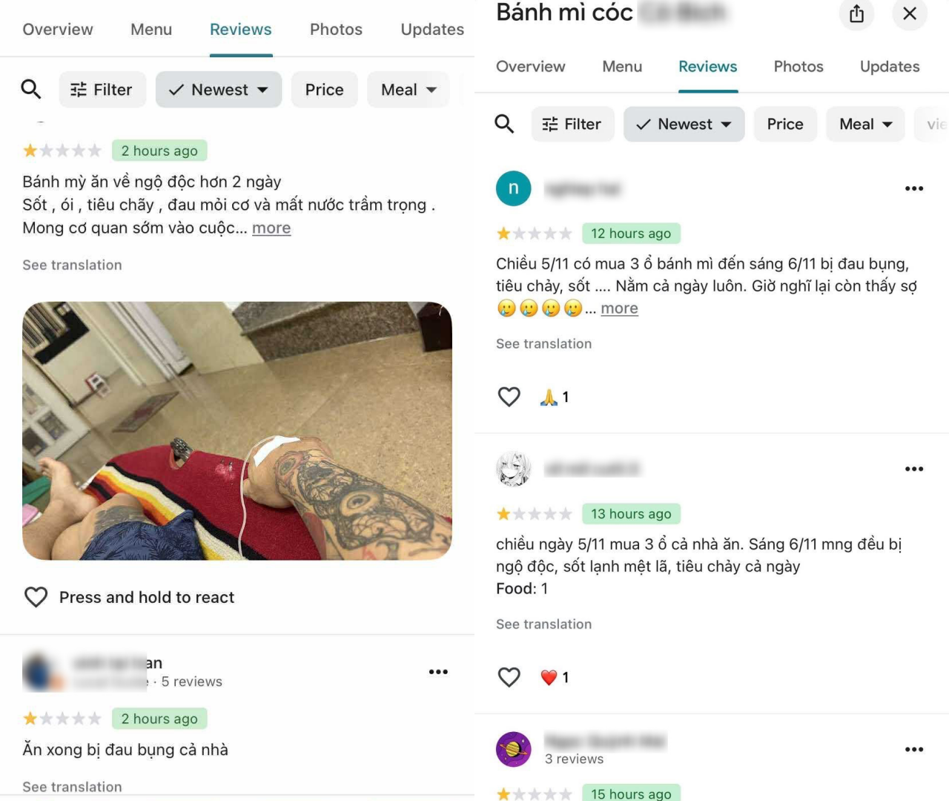Expand 'more' link in food poisoning review
This screenshot has width=949, height=801.
tap(271, 228)
